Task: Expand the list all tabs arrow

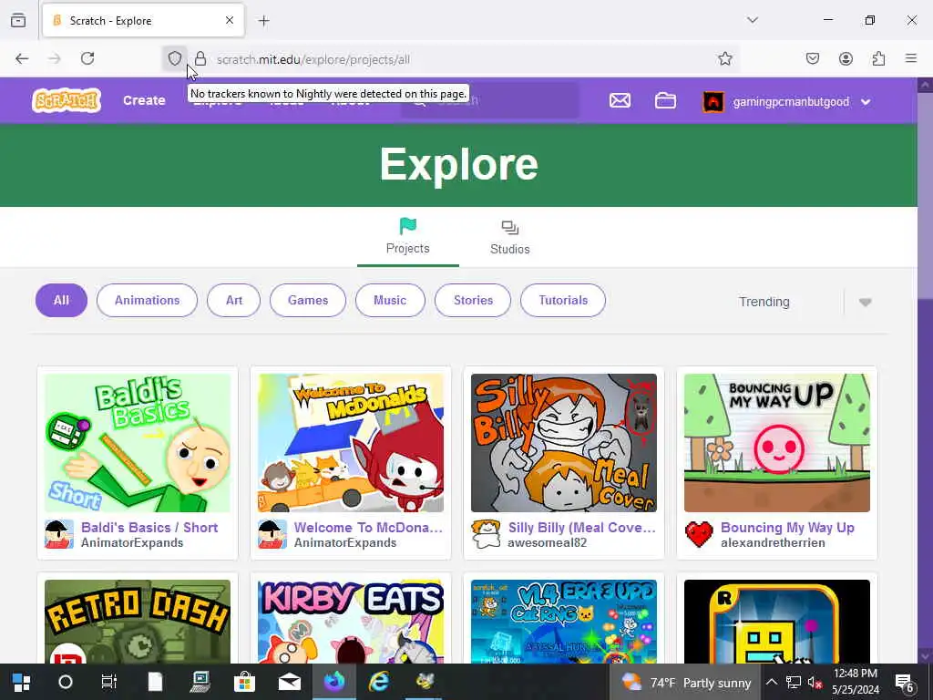Action: (x=752, y=20)
